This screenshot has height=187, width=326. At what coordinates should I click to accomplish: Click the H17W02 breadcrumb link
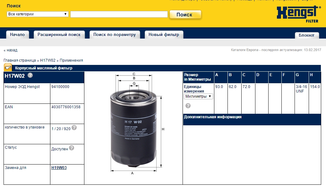click(48, 60)
